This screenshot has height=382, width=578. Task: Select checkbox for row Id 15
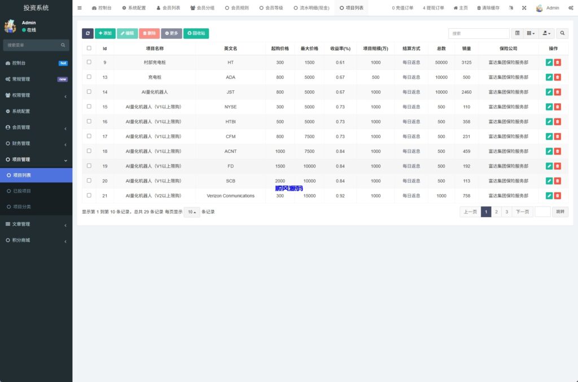(89, 106)
